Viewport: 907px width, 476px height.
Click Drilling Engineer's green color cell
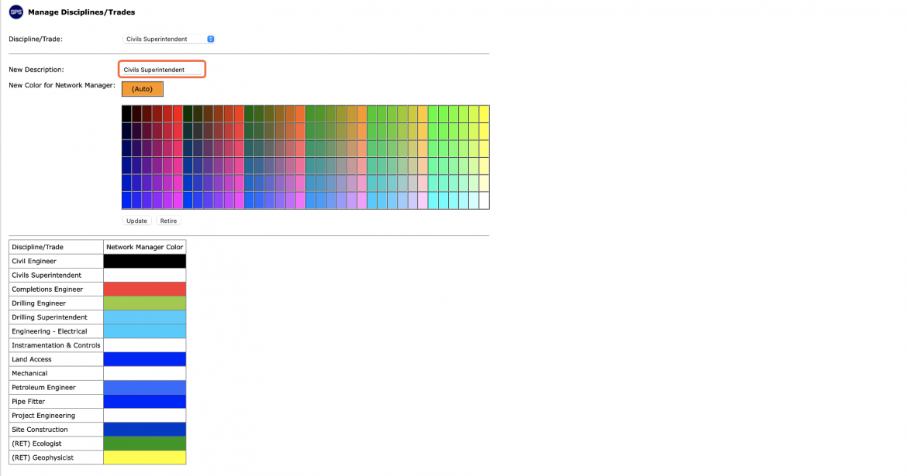[145, 303]
